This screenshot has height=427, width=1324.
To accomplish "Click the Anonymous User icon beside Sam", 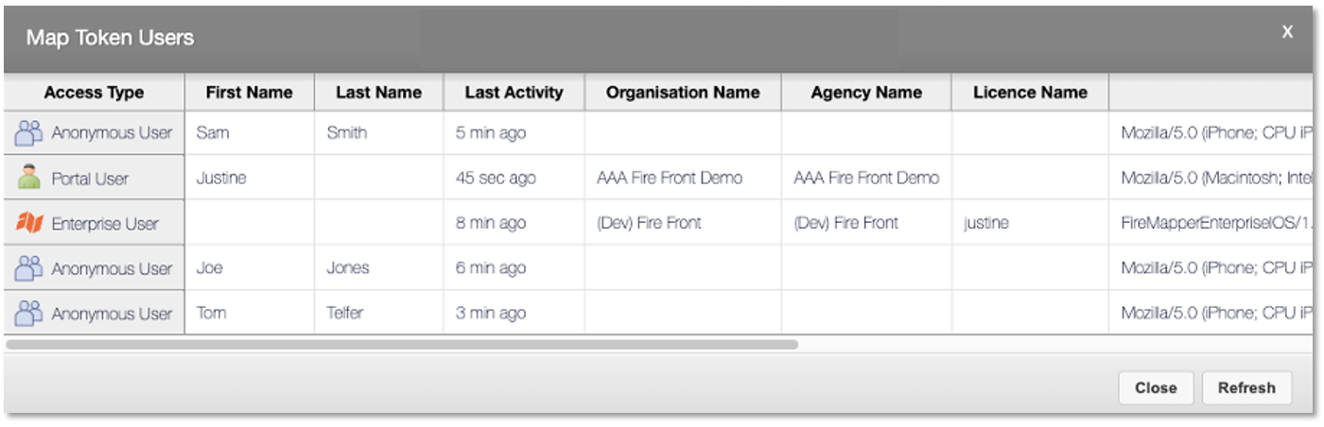I will click(x=29, y=133).
